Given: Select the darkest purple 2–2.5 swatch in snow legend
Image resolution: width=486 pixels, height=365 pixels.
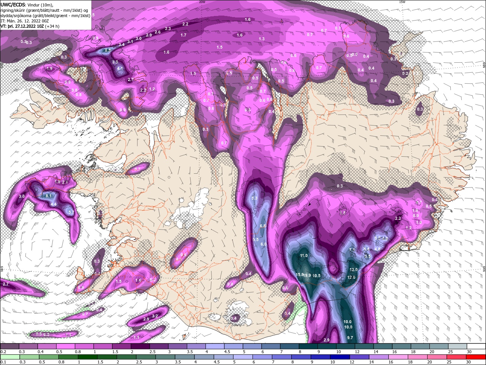Looking at the screenshot, I should (140, 346).
